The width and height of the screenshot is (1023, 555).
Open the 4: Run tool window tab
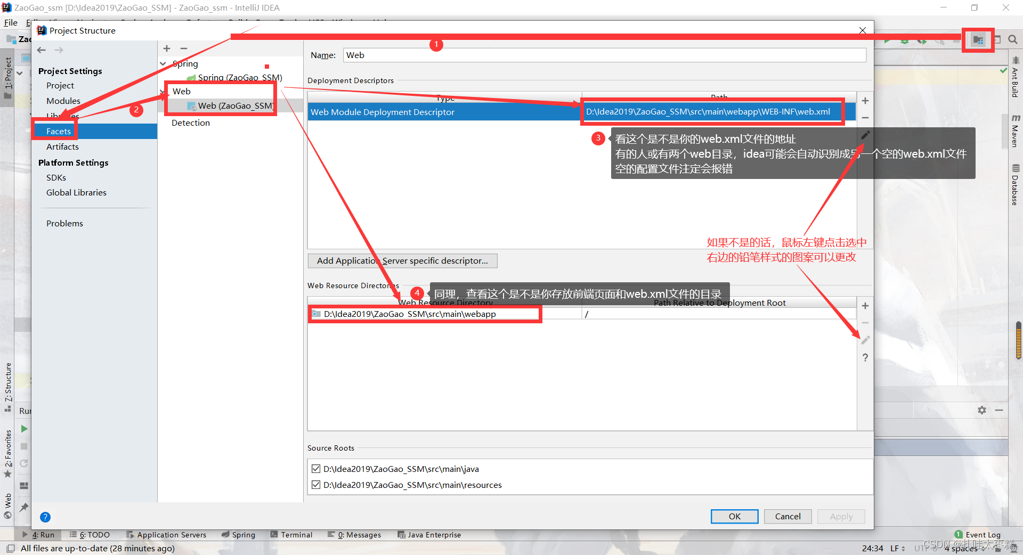(38, 535)
